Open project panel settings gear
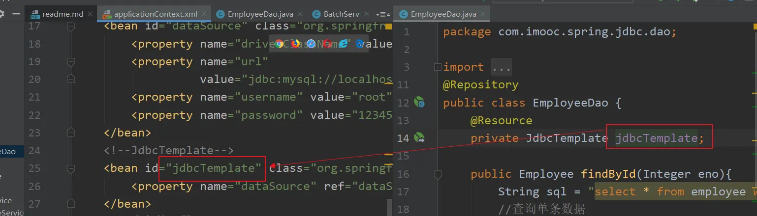 [x=2, y=14]
